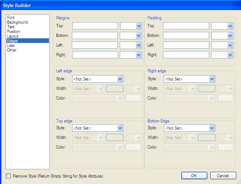This screenshot has height=184, width=241.
Task: Select Background in the category list
Action: [x=17, y=22]
